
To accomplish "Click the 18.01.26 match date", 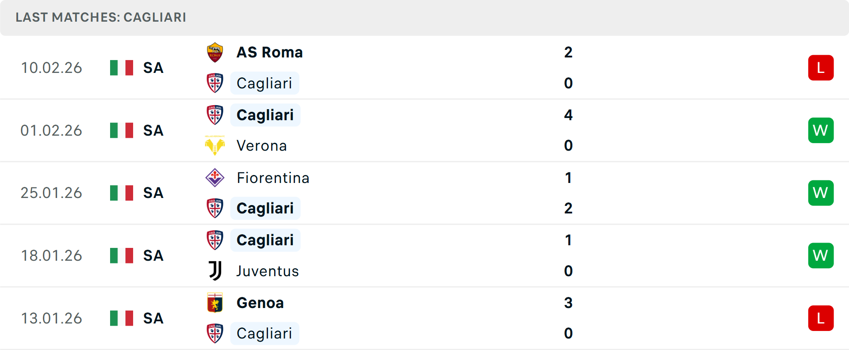I will coord(51,255).
